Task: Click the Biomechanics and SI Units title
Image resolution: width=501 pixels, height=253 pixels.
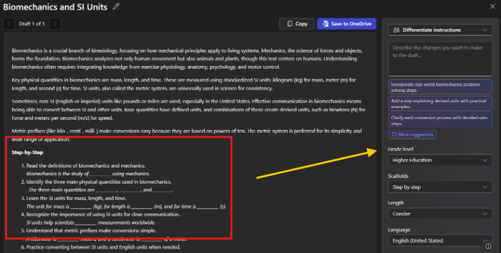Action: (x=54, y=7)
